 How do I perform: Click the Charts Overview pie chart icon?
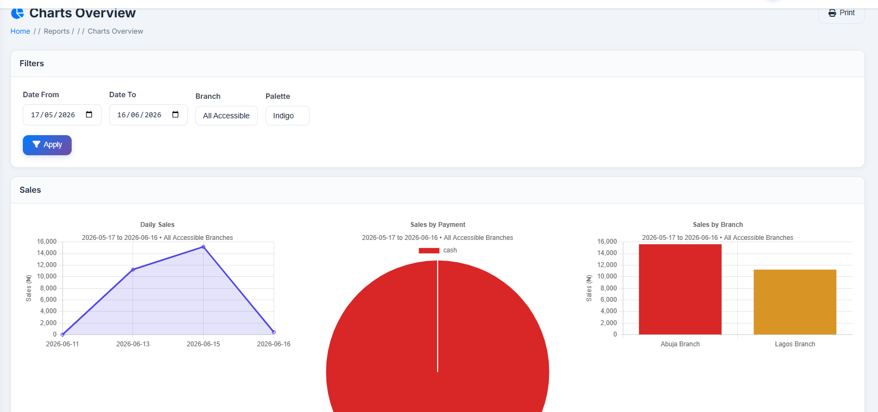click(17, 12)
